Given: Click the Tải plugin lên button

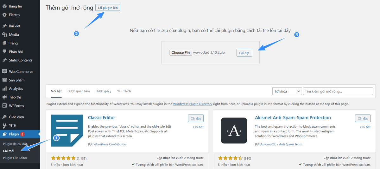Looking at the screenshot, I should click(x=108, y=8).
